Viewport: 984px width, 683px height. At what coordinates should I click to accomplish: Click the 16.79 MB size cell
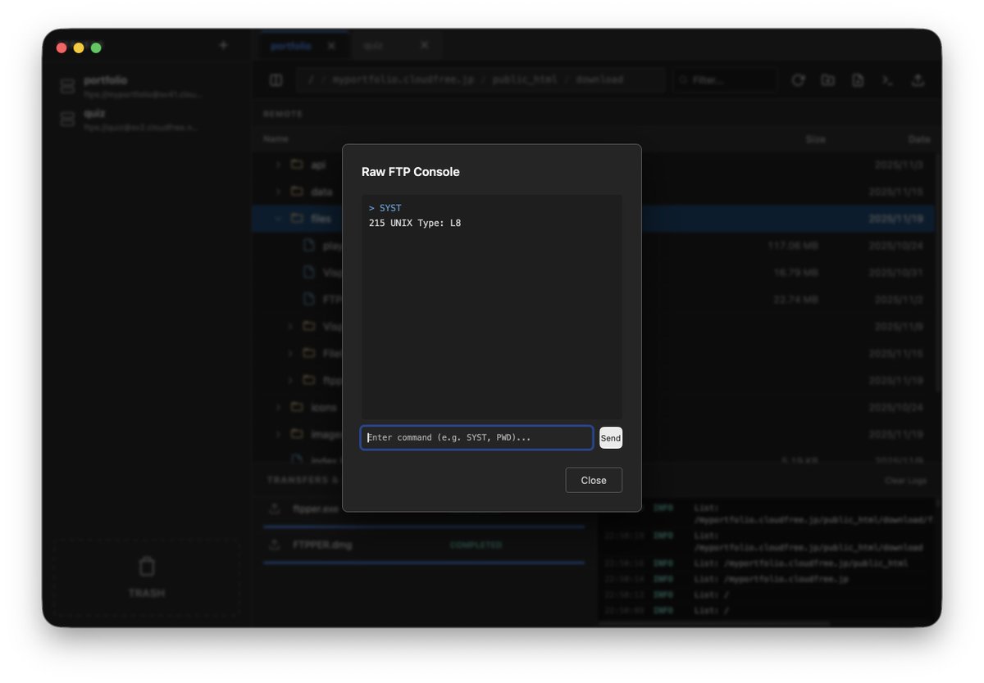[x=795, y=273]
